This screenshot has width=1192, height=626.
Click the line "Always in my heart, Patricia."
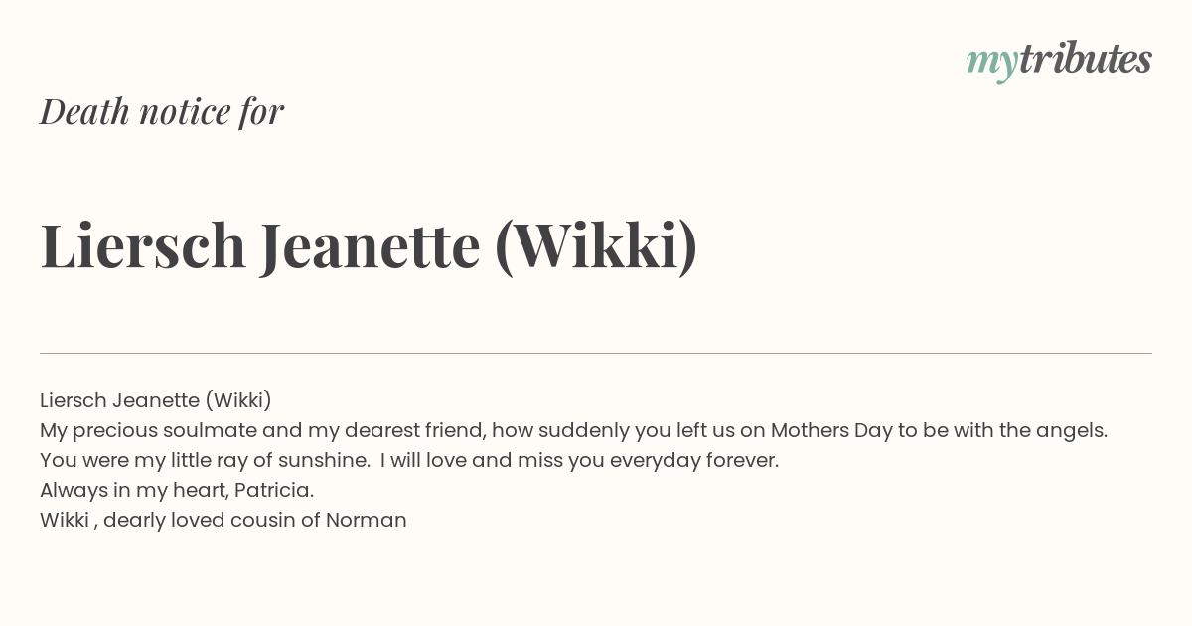tap(177, 490)
